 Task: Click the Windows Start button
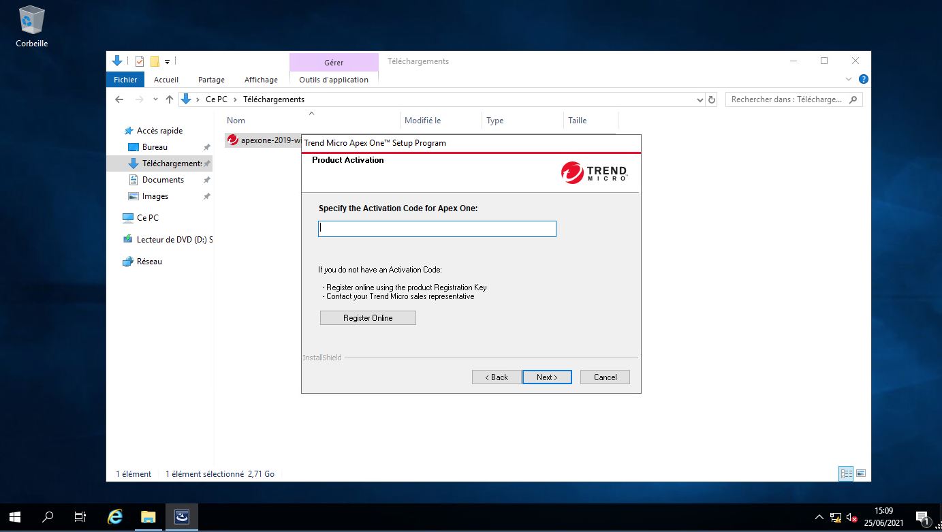tap(14, 517)
